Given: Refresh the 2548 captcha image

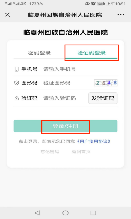Looking at the screenshot, I should point(106,83).
